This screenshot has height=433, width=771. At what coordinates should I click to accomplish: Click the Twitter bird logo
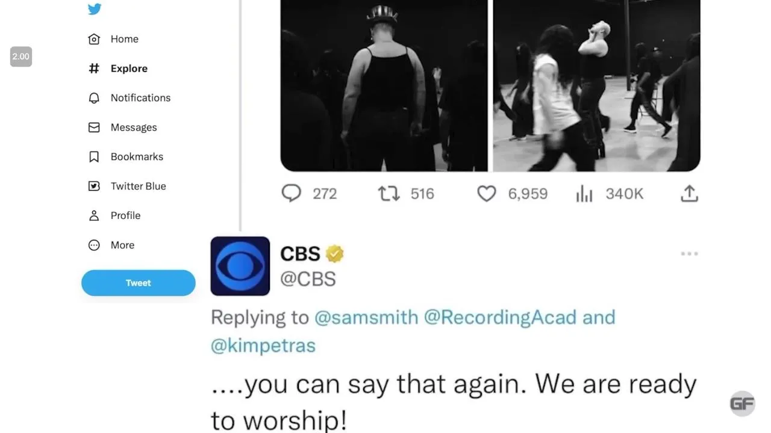tap(95, 9)
